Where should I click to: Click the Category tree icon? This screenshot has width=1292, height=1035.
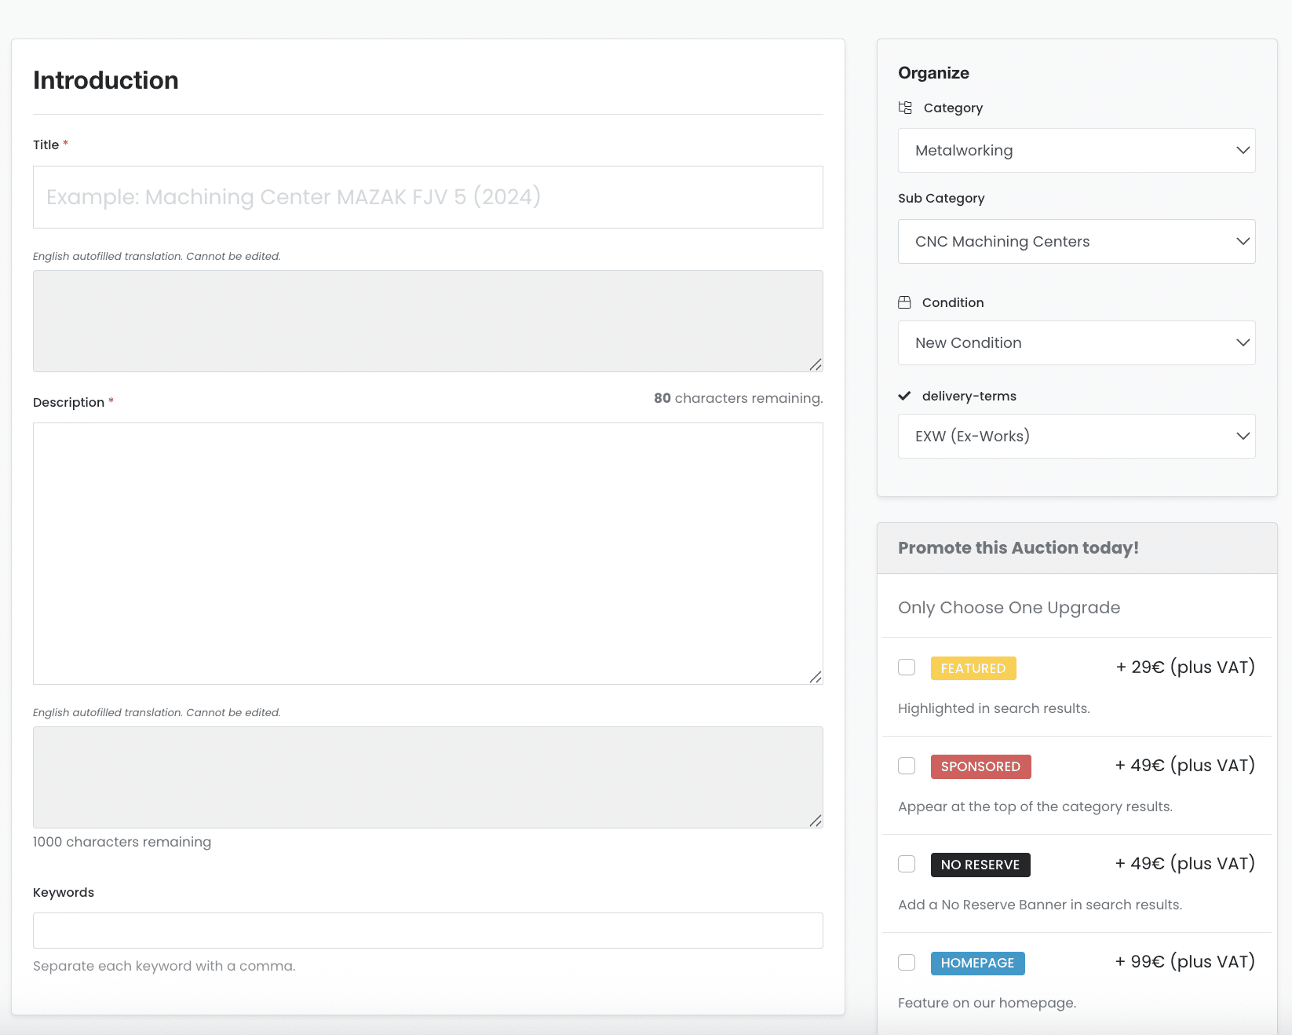point(905,108)
